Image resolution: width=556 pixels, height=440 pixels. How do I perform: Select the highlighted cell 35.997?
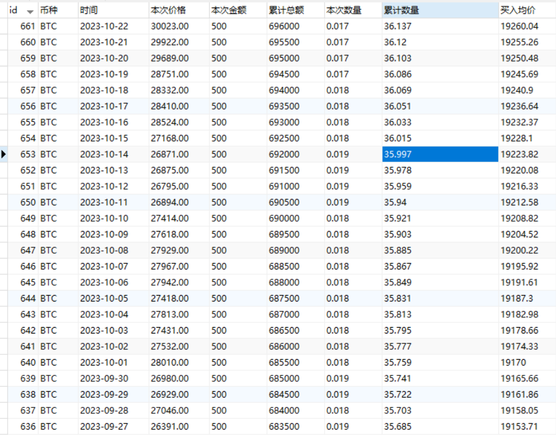click(x=440, y=154)
